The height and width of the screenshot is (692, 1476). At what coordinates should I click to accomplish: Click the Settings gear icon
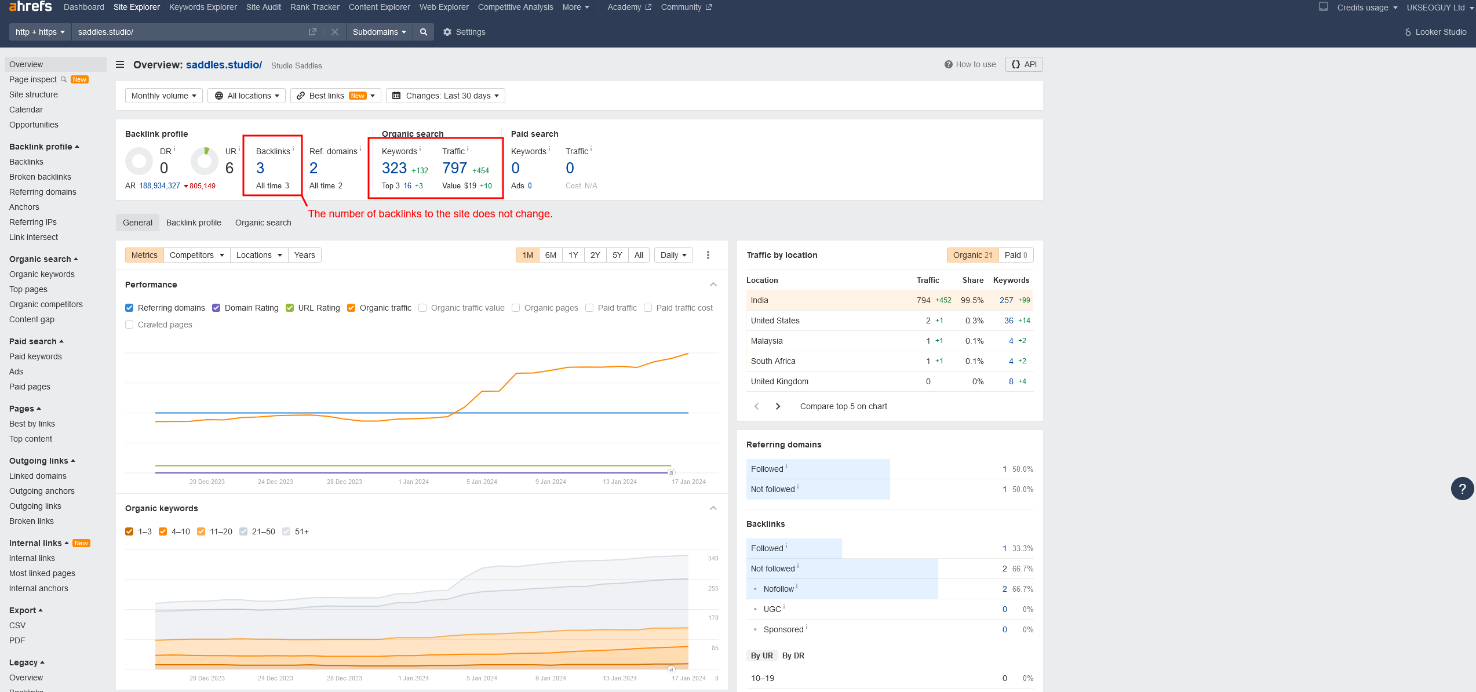point(447,32)
